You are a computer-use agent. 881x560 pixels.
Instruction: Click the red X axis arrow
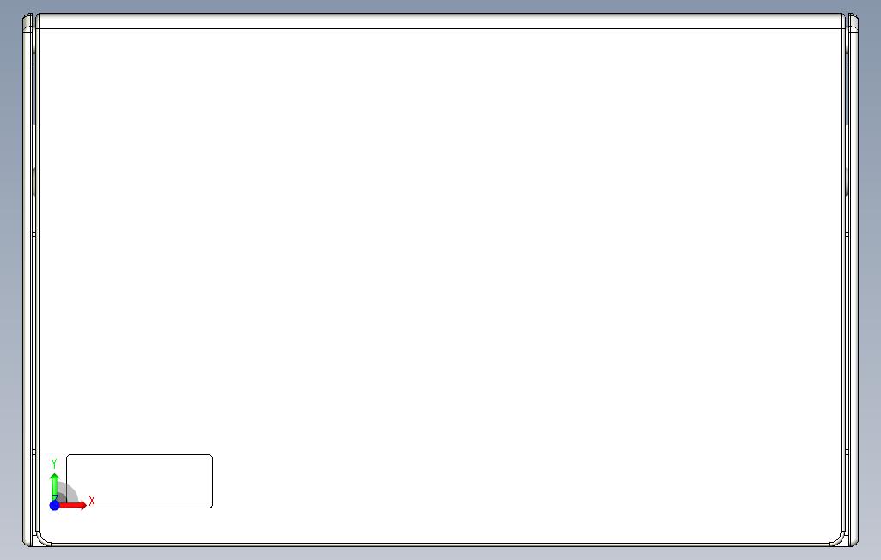(73, 506)
